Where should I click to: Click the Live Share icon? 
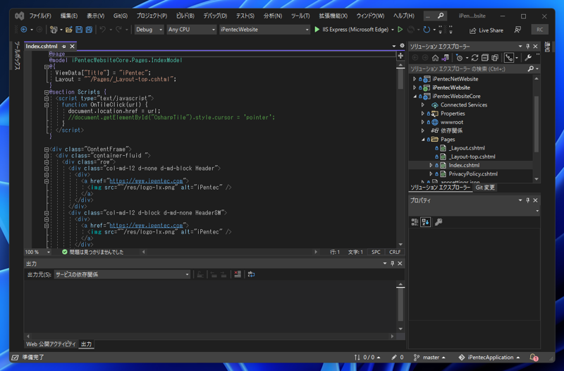tap(472, 30)
